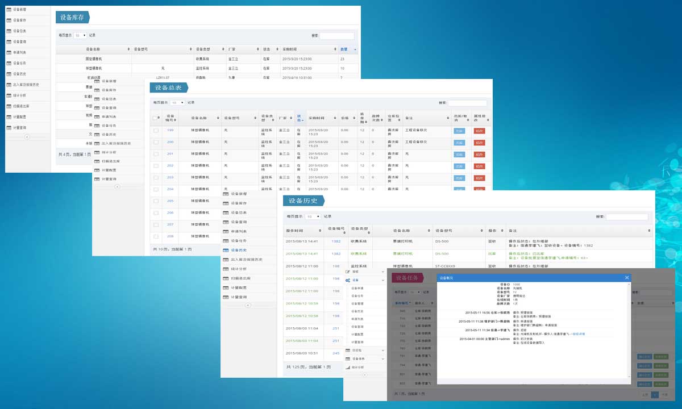
Task: Sort 设备库存 table by 数量 column
Action: tap(348, 49)
